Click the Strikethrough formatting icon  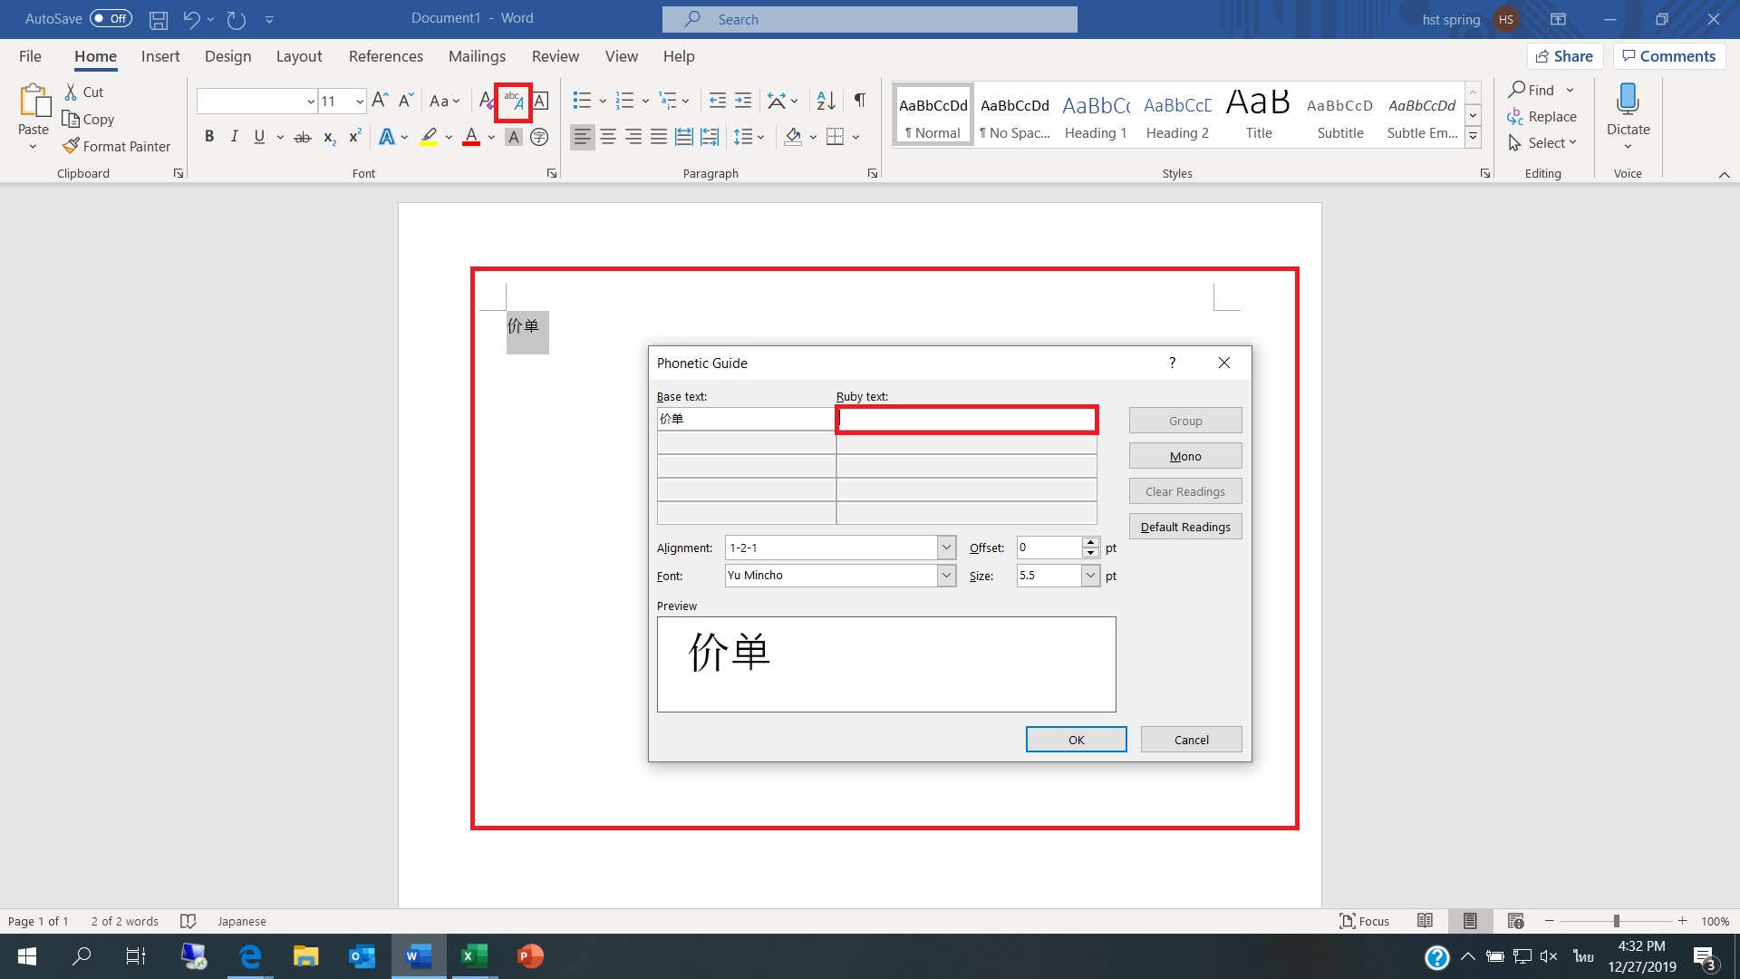coord(303,137)
